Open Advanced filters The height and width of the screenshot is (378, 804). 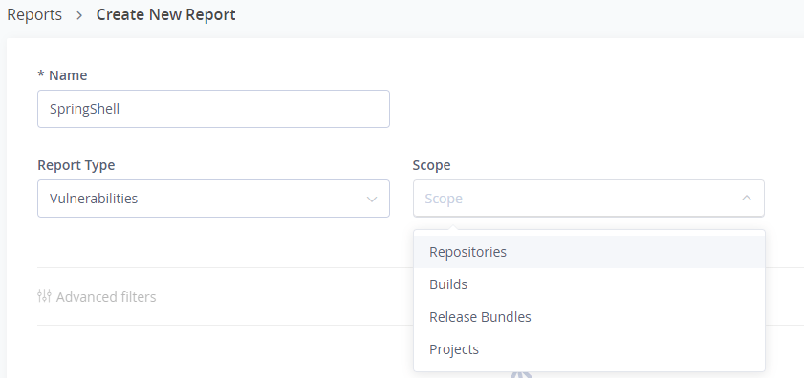pos(97,297)
